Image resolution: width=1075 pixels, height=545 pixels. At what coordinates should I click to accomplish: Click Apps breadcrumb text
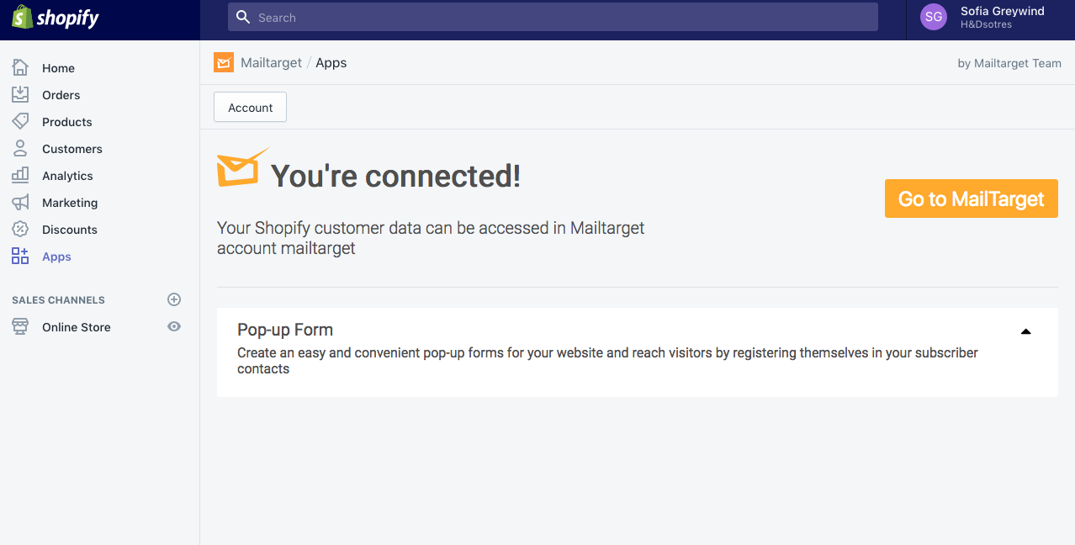(331, 63)
